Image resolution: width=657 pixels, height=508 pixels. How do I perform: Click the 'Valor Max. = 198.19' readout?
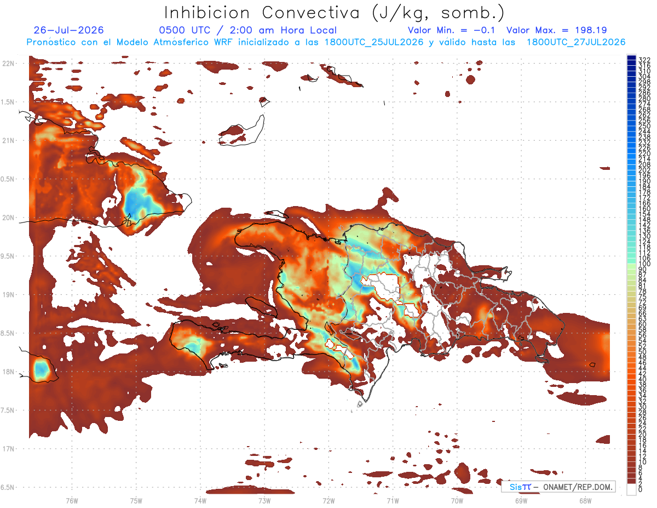point(556,30)
